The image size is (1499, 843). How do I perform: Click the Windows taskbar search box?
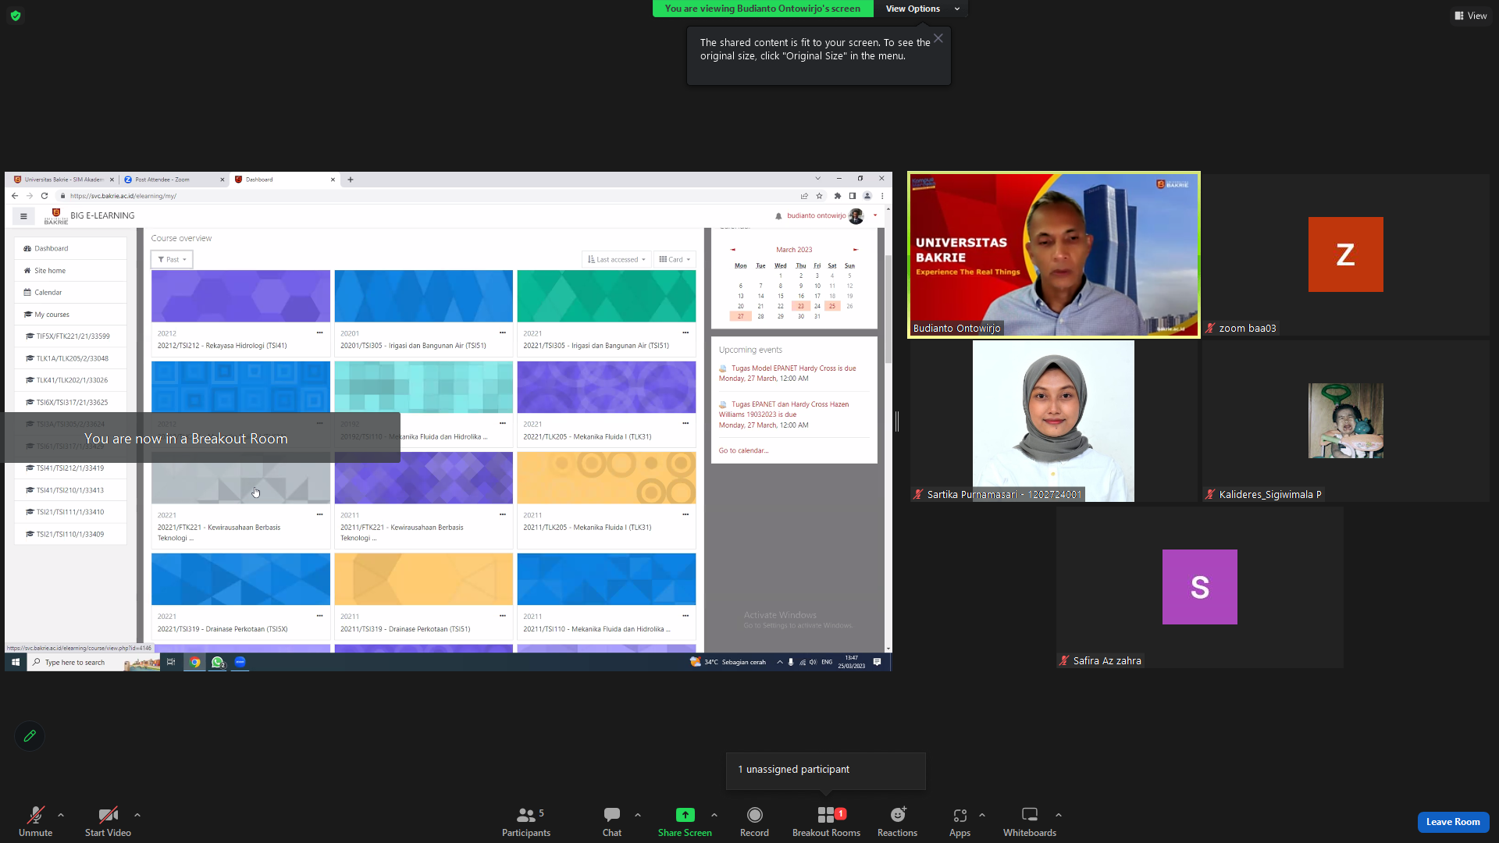(x=94, y=662)
